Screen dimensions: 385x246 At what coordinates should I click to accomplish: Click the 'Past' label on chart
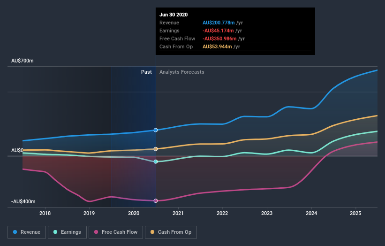[146, 72]
